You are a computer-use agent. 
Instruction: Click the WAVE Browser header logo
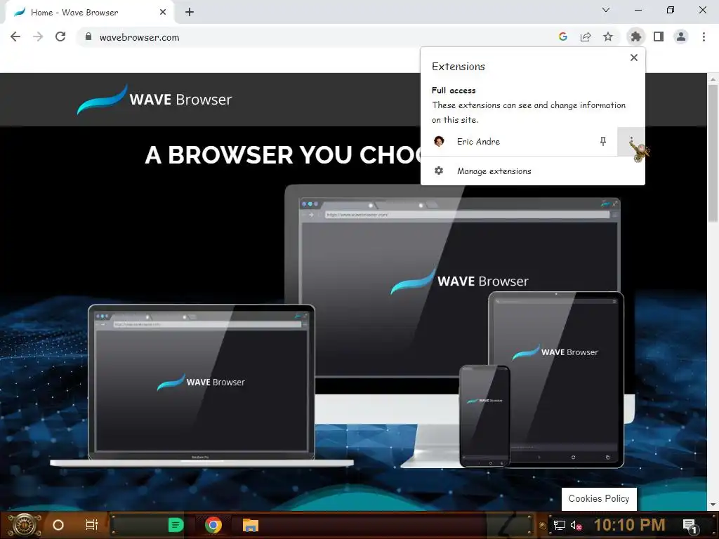(x=154, y=99)
